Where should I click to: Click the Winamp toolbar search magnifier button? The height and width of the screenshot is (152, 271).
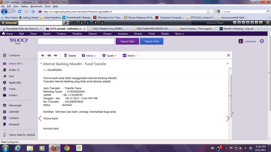[66, 23]
